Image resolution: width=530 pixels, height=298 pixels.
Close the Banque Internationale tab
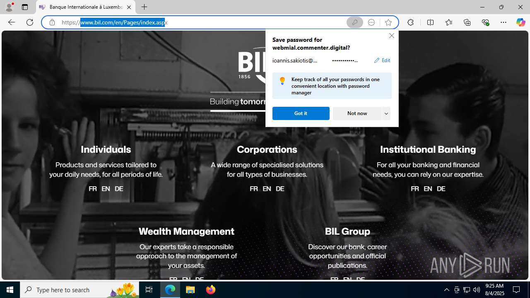(129, 7)
